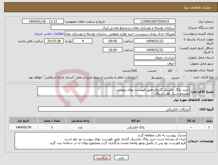Select the کالا radio button
Image resolution: width=218 pixels, height=165 pixels.
click(176, 70)
